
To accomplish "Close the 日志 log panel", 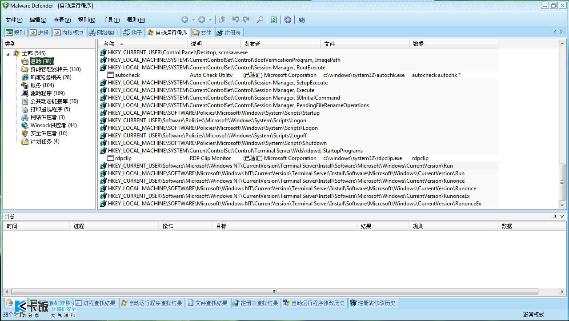I will (x=562, y=217).
